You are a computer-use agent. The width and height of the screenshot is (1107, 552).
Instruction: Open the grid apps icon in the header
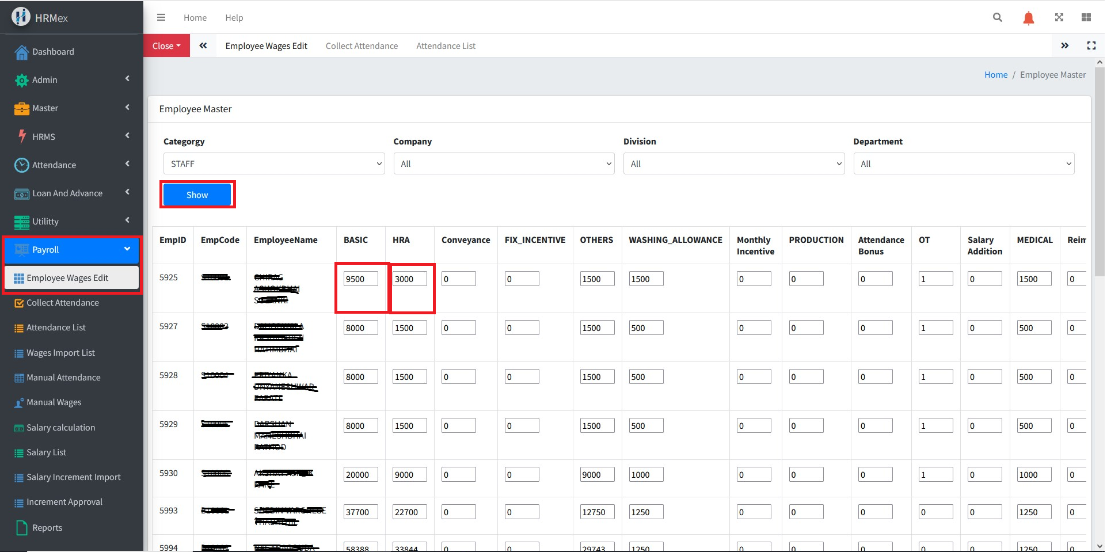coord(1086,17)
